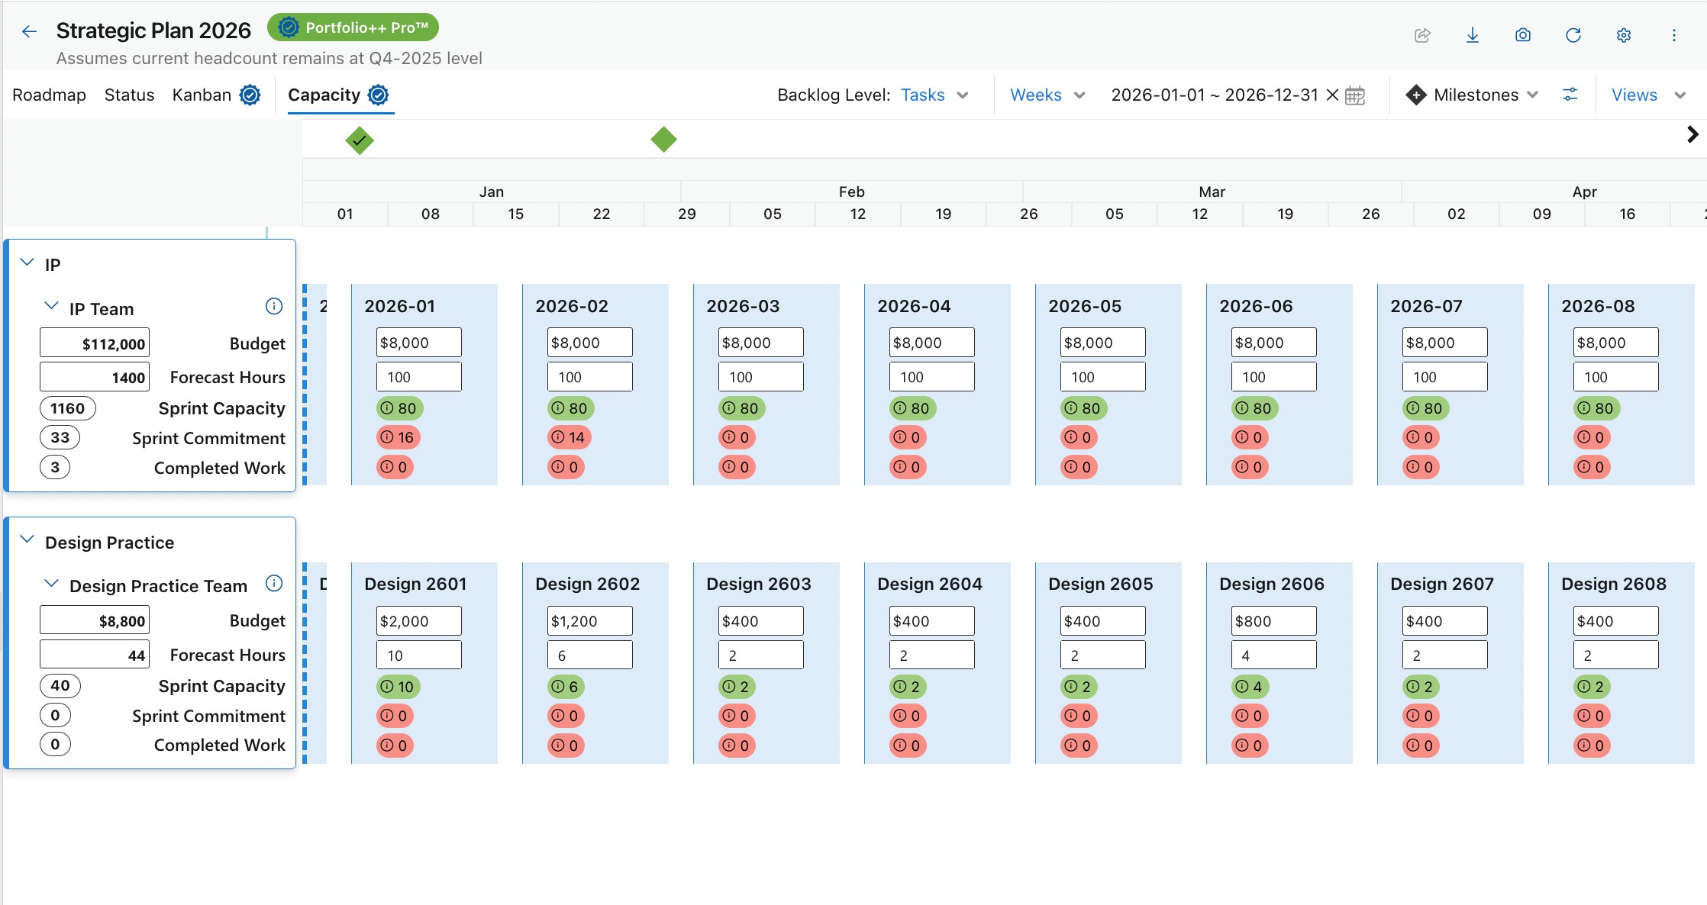This screenshot has width=1707, height=905.
Task: Open the three-dot overflow menu
Action: pyautogui.click(x=1674, y=35)
